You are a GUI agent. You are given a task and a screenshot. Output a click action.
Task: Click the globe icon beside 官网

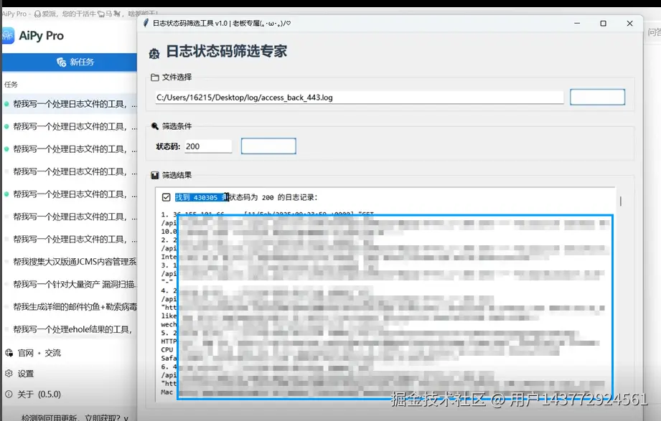(x=9, y=353)
